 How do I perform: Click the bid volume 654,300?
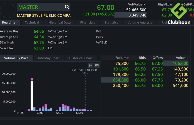(121, 80)
